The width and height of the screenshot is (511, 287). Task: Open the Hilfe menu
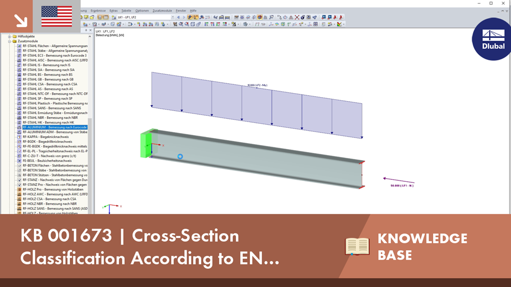[x=193, y=11]
